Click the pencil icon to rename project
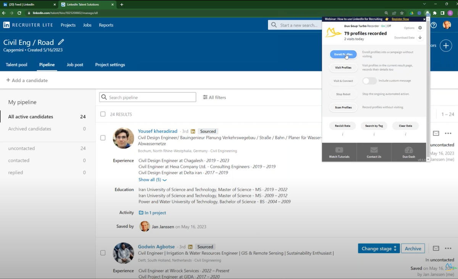This screenshot has height=279, width=458. click(61, 42)
